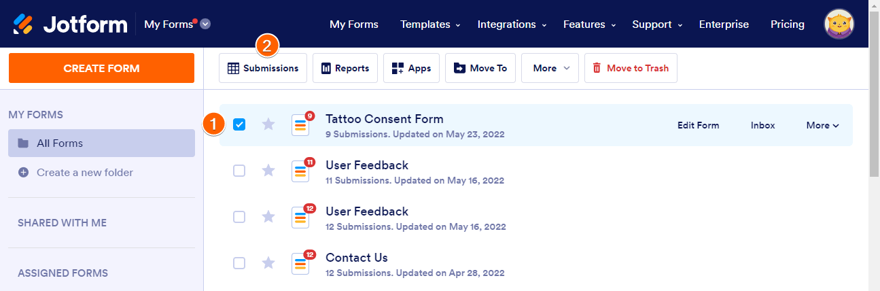The width and height of the screenshot is (880, 291).
Task: Tick the Contact Us form checkbox
Action: [239, 262]
